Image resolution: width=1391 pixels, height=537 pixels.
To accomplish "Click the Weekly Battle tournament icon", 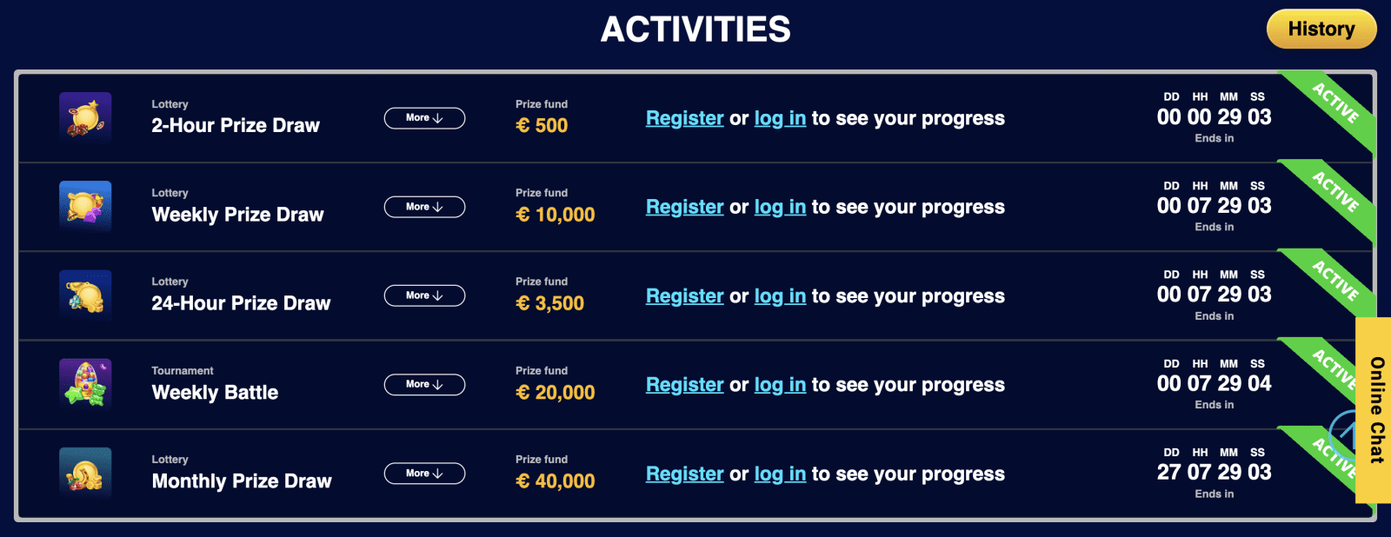I will 85,384.
